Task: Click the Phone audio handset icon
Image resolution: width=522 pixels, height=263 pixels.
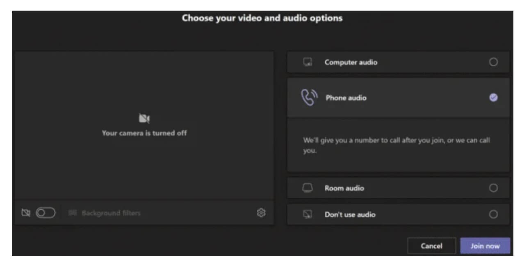Action: click(308, 97)
